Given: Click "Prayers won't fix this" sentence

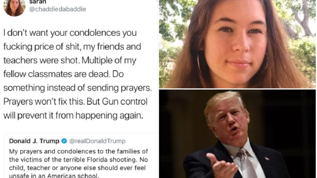Looking at the screenshot, I should click(x=44, y=101).
